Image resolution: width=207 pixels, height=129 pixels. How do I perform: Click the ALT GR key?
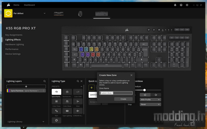click(x=126, y=65)
